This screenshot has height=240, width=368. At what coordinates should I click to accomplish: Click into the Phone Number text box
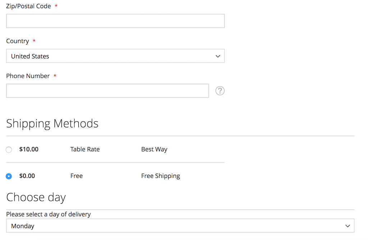pyautogui.click(x=107, y=91)
